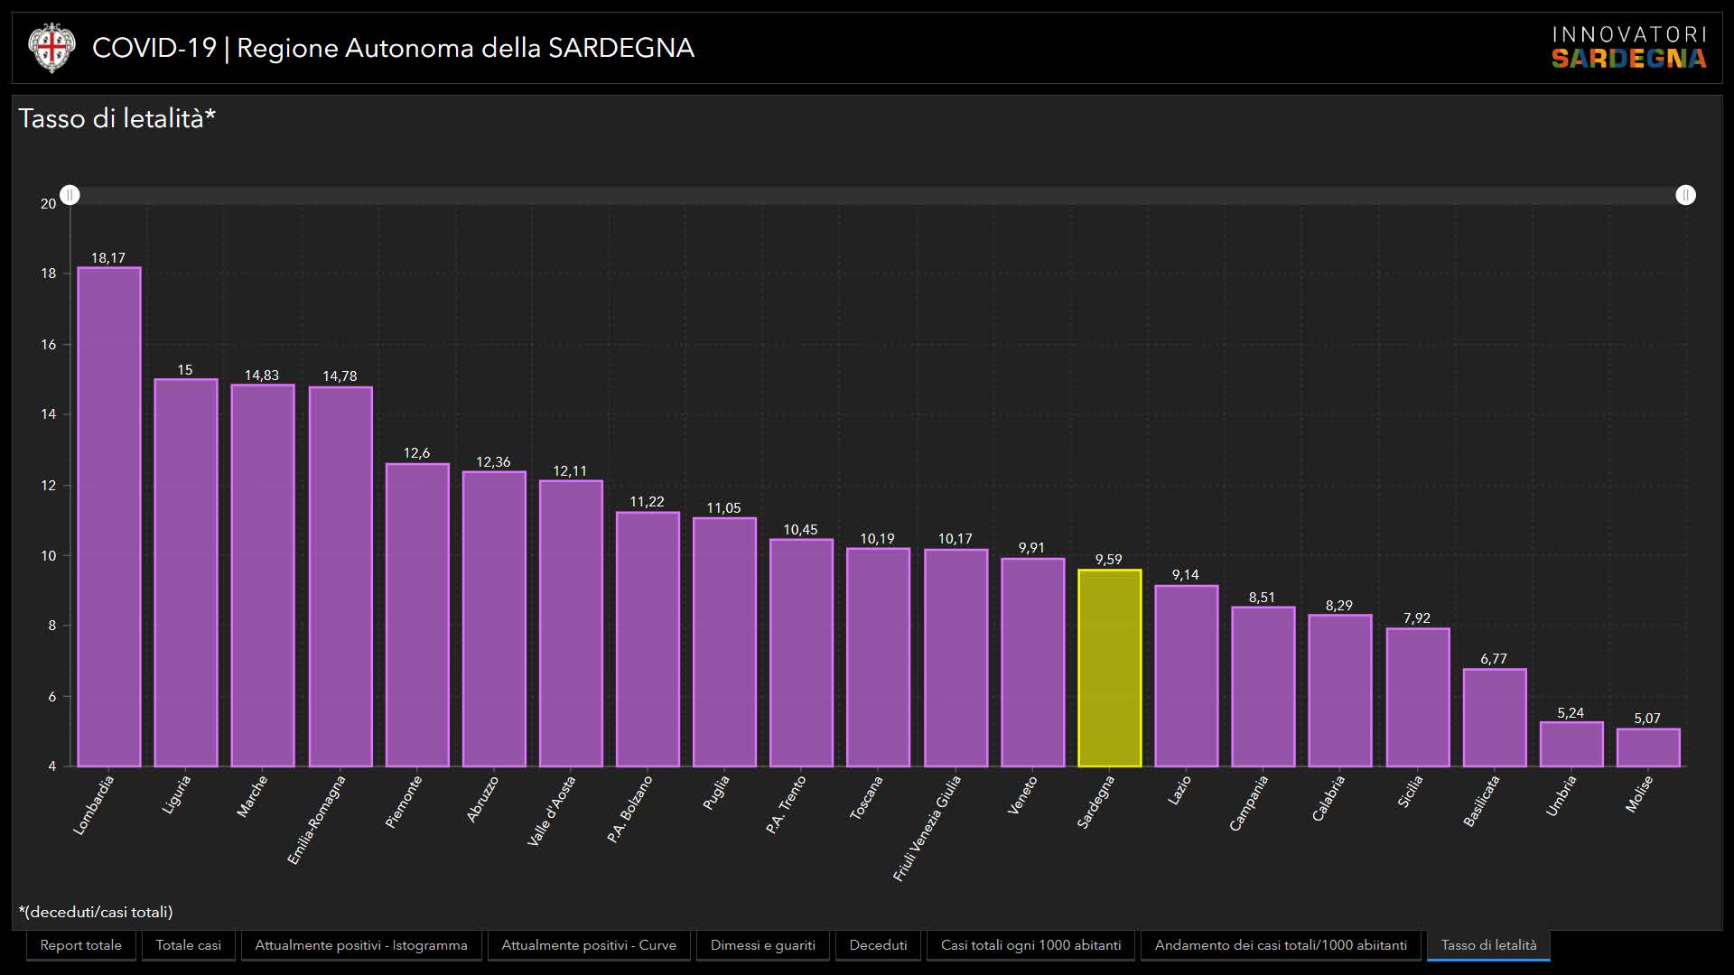Image resolution: width=1734 pixels, height=975 pixels.
Task: Open the Report totale tab
Action: pos(81,945)
